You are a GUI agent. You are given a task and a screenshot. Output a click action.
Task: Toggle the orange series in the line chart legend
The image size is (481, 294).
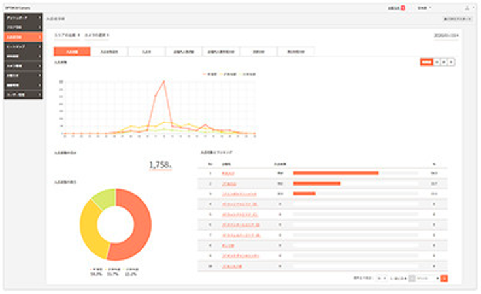(x=208, y=74)
